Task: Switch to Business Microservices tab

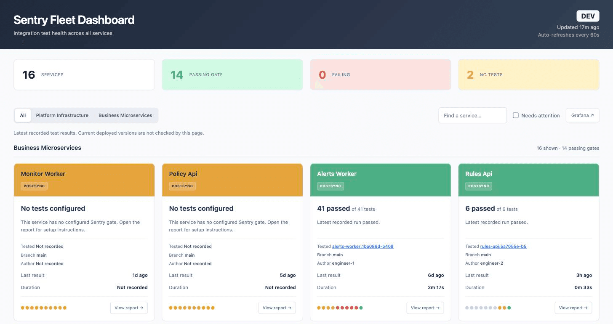Action: [x=125, y=115]
